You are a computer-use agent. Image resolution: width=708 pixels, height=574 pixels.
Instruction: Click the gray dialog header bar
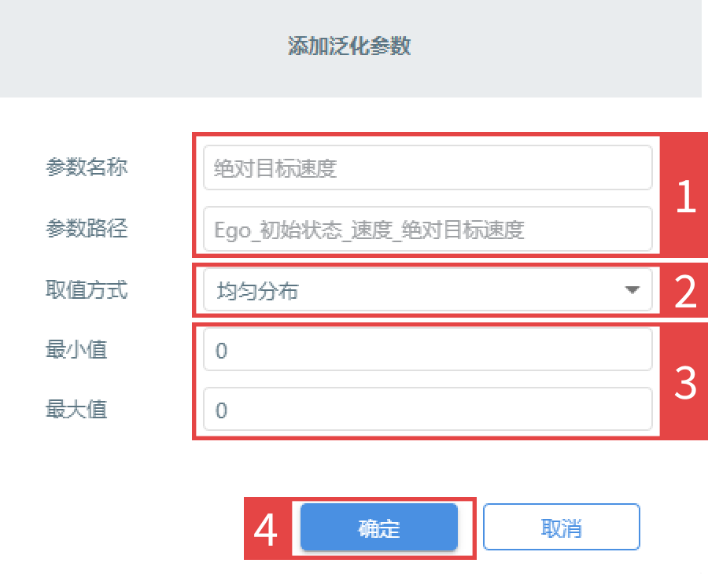pos(351,48)
